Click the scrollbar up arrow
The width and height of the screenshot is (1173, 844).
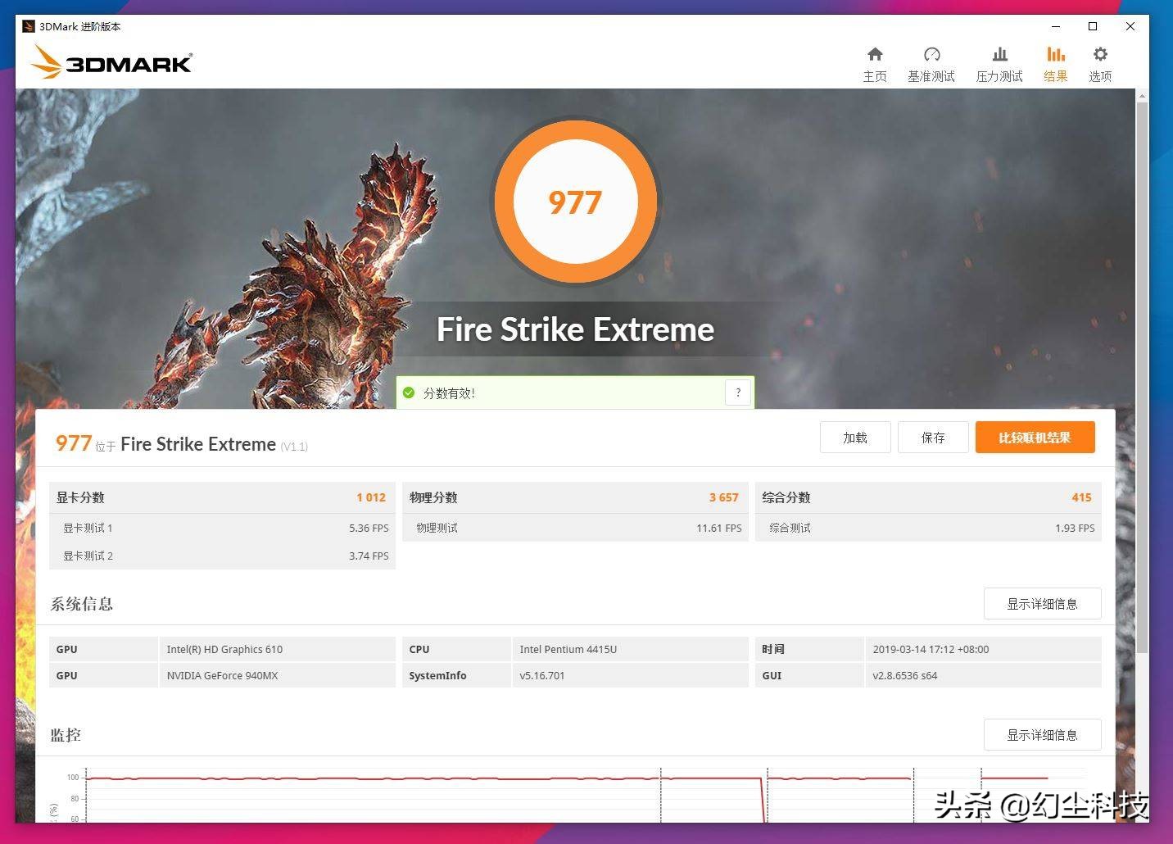(1142, 96)
